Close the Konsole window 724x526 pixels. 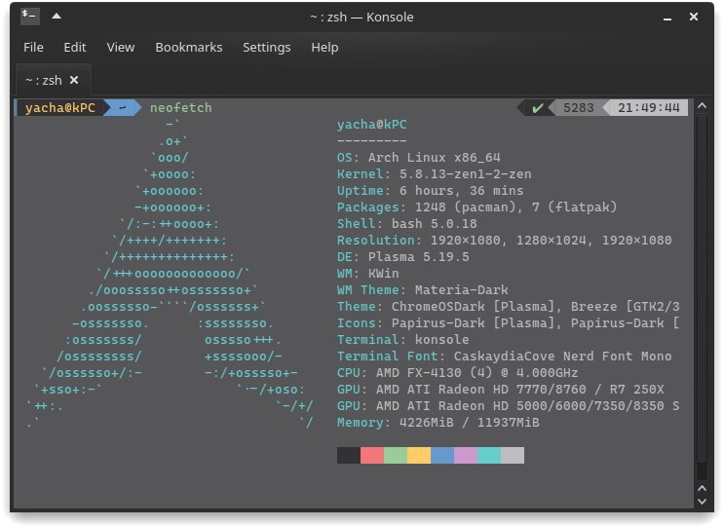tap(694, 18)
